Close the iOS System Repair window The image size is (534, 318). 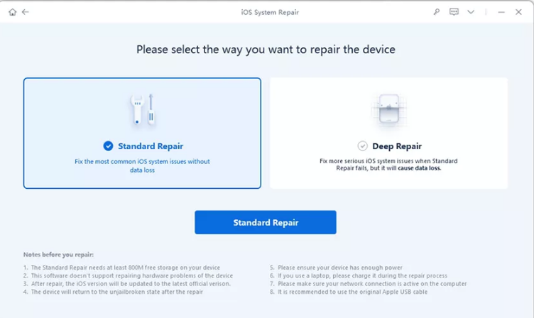(518, 12)
